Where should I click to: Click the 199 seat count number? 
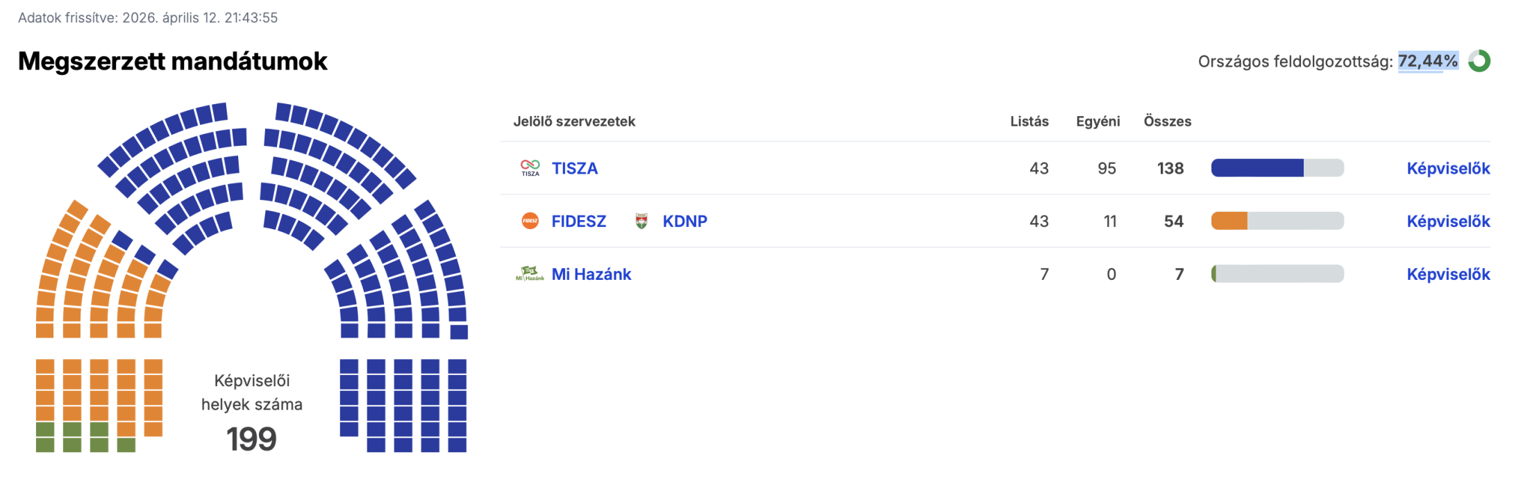click(x=251, y=439)
